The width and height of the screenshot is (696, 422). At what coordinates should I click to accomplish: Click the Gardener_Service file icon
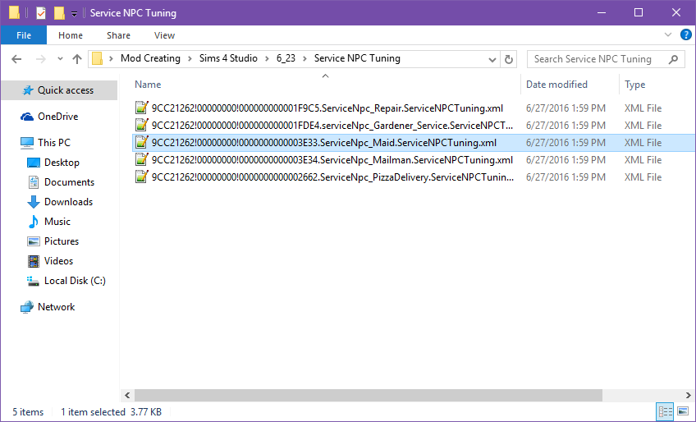tap(142, 125)
